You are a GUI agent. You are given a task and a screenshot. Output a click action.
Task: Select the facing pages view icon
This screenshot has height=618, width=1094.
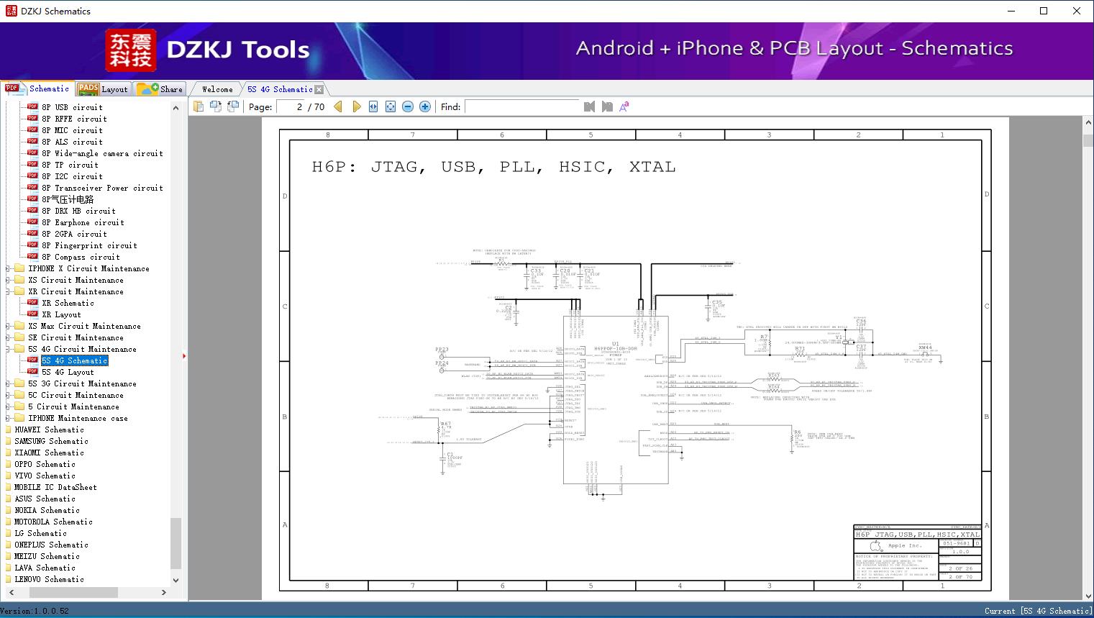[215, 106]
